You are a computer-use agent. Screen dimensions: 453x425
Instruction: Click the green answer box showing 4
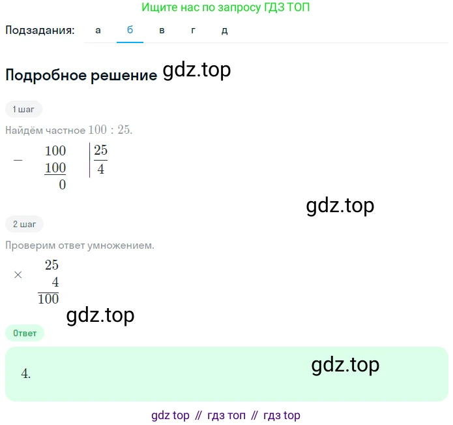click(227, 374)
